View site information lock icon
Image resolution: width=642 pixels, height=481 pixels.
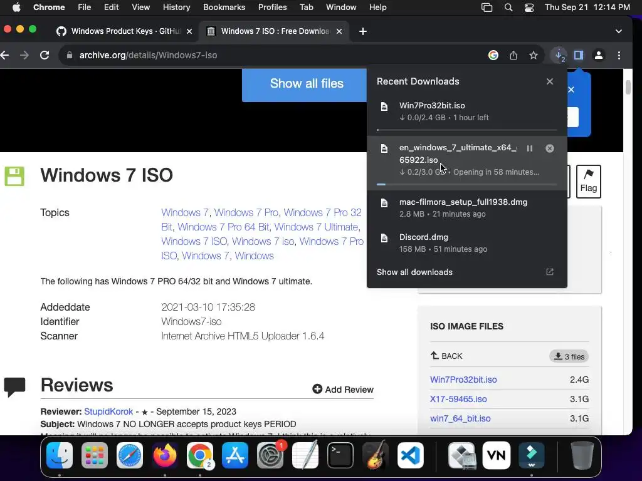click(x=69, y=55)
